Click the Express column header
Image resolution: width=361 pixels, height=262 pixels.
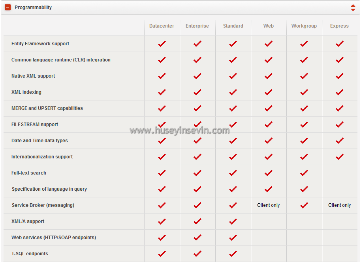(339, 26)
